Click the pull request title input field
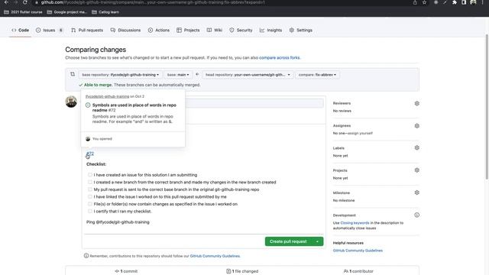Image resolution: width=489 pixels, height=275 pixels. 254,103
